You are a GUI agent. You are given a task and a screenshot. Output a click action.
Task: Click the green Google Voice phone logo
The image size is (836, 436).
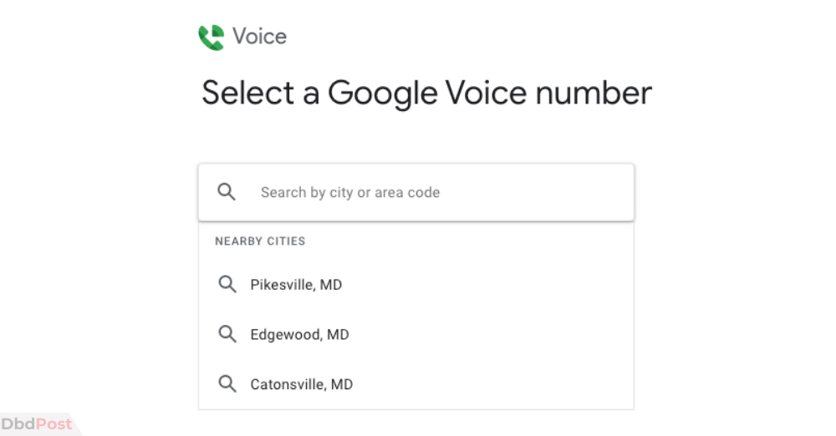click(x=212, y=38)
